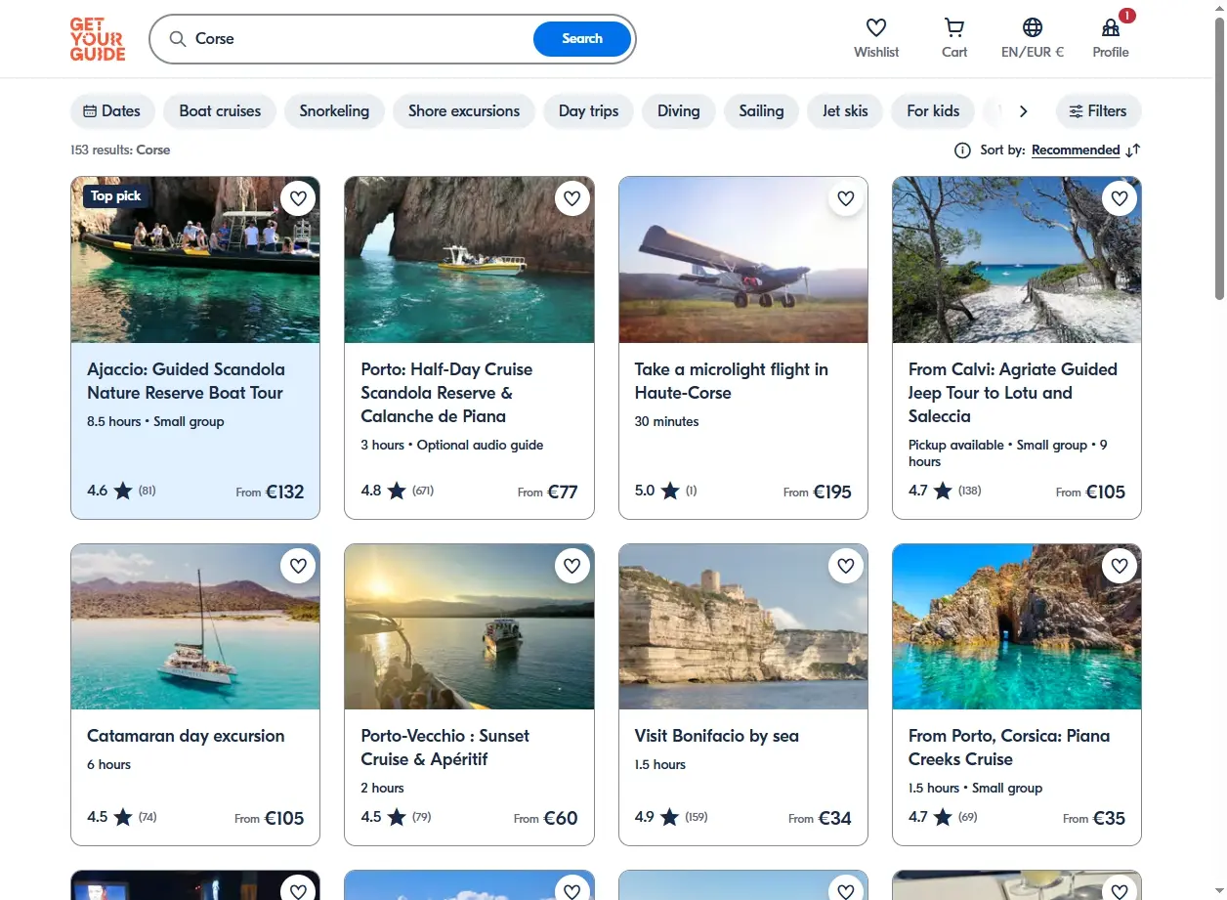Click the From €34 price

pyautogui.click(x=820, y=818)
